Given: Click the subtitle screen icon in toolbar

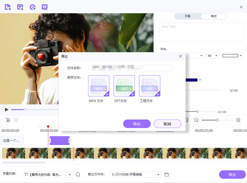Looking at the screenshot, I should click(x=45, y=7).
